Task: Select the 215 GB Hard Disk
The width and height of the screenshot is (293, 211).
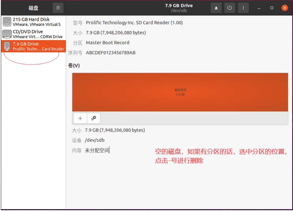Action: click(x=33, y=22)
